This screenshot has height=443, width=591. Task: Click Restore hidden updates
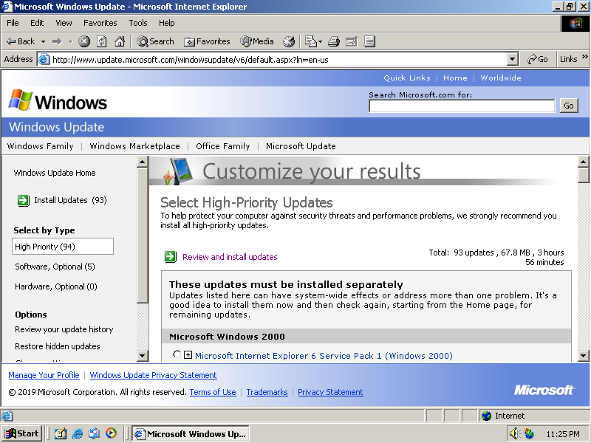(x=58, y=346)
